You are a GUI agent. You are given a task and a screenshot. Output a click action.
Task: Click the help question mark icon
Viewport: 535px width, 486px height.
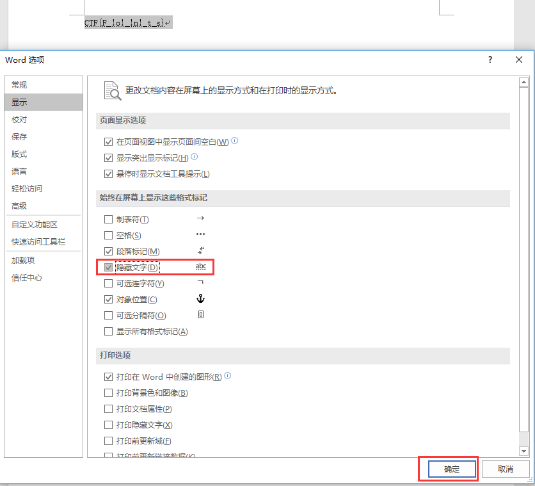tap(490, 60)
